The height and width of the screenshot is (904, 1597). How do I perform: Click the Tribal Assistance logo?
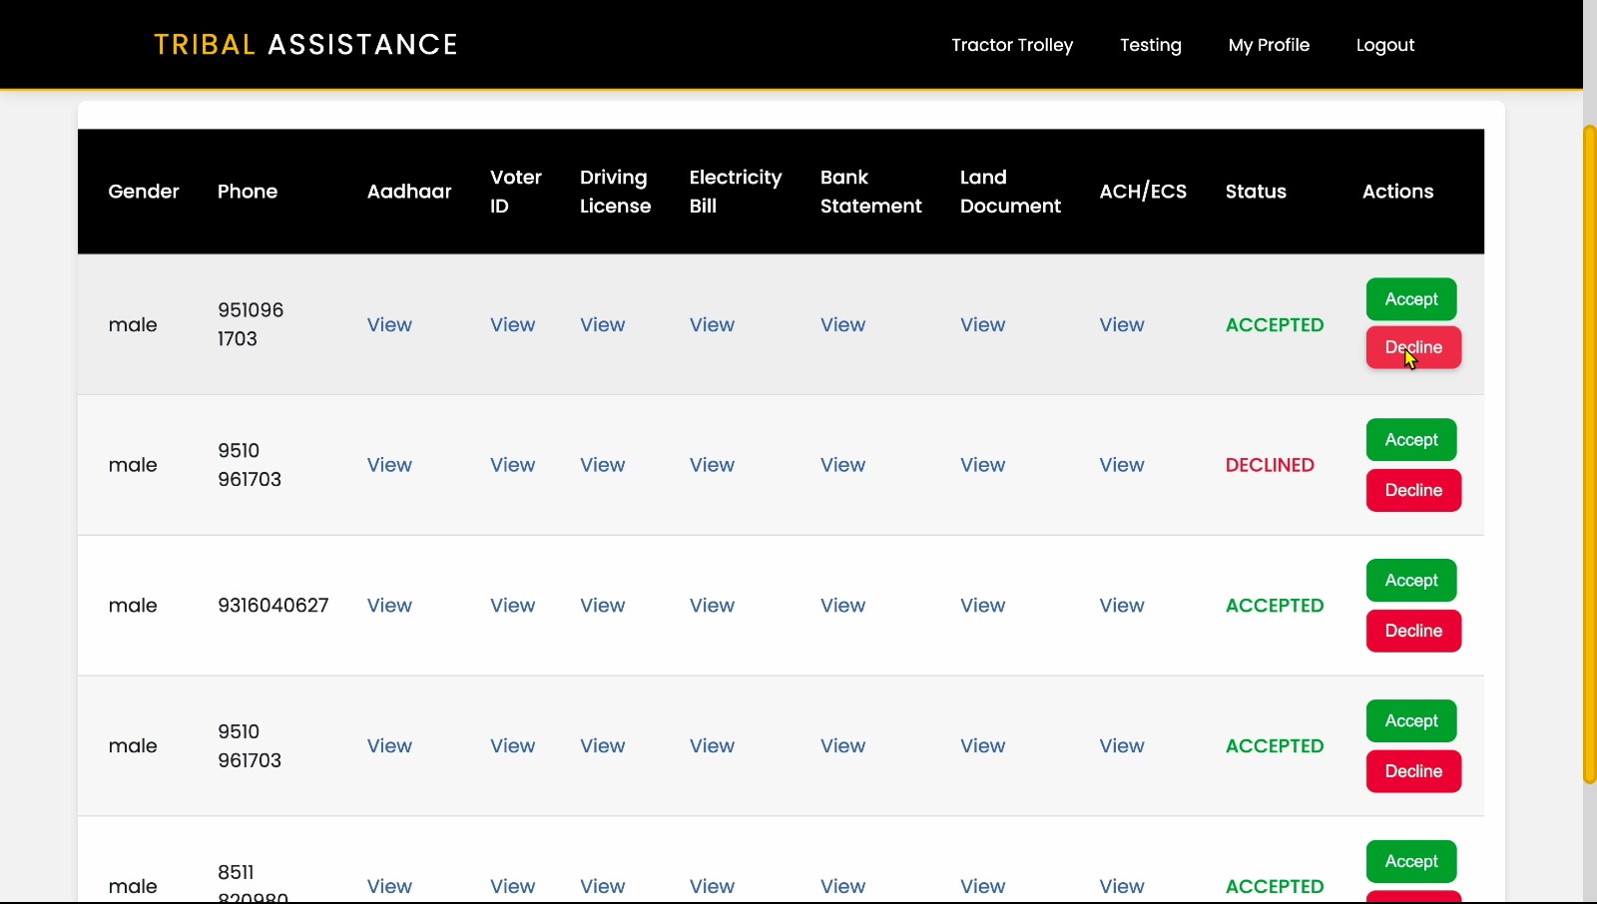point(305,45)
